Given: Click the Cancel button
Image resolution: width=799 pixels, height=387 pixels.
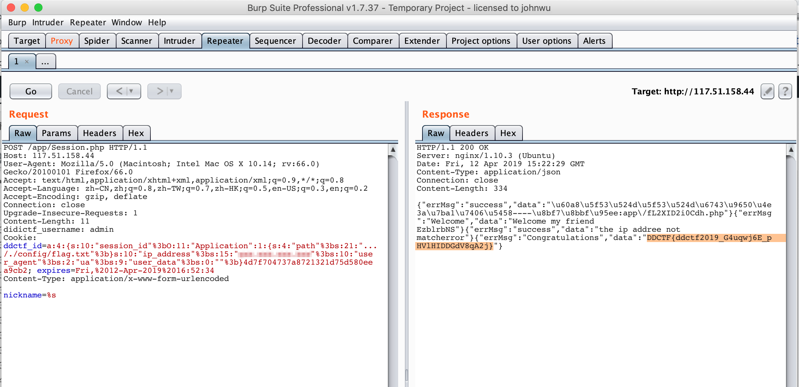Looking at the screenshot, I should pos(79,91).
